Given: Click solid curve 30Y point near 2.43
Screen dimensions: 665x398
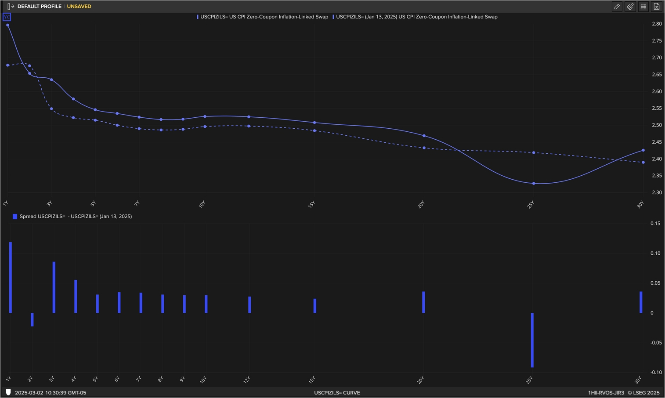Looking at the screenshot, I should [643, 150].
